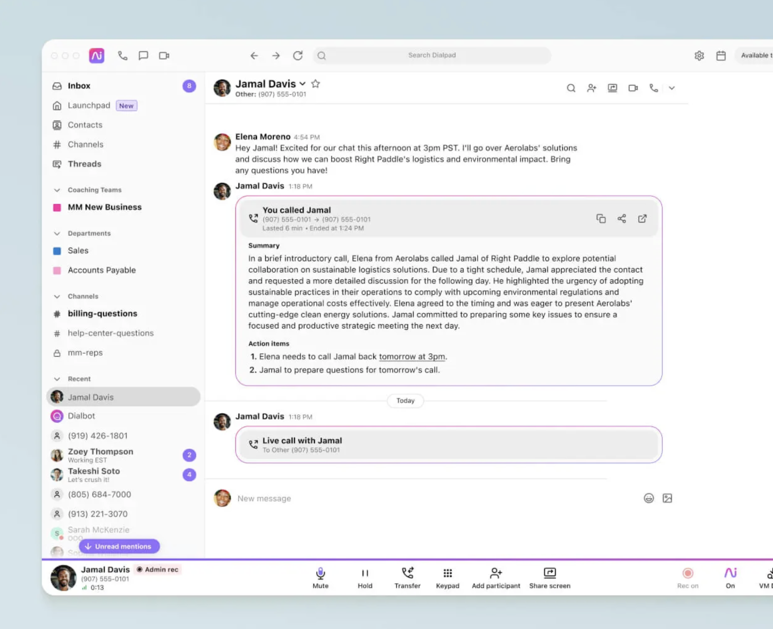Open the tomorrow at 3pm link
Image resolution: width=773 pixels, height=629 pixels.
pos(412,356)
